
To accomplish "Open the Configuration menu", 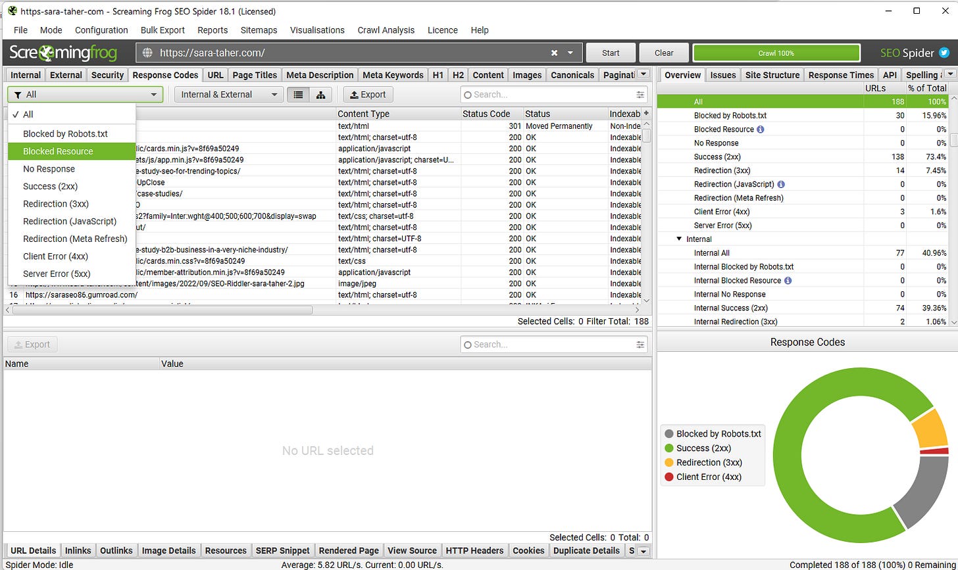I will tap(101, 30).
